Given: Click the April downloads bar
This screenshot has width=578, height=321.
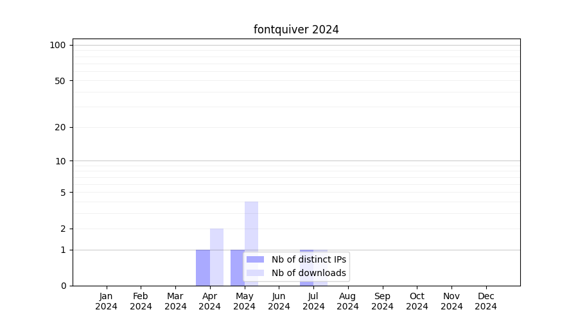Looking at the screenshot, I should (x=217, y=257).
